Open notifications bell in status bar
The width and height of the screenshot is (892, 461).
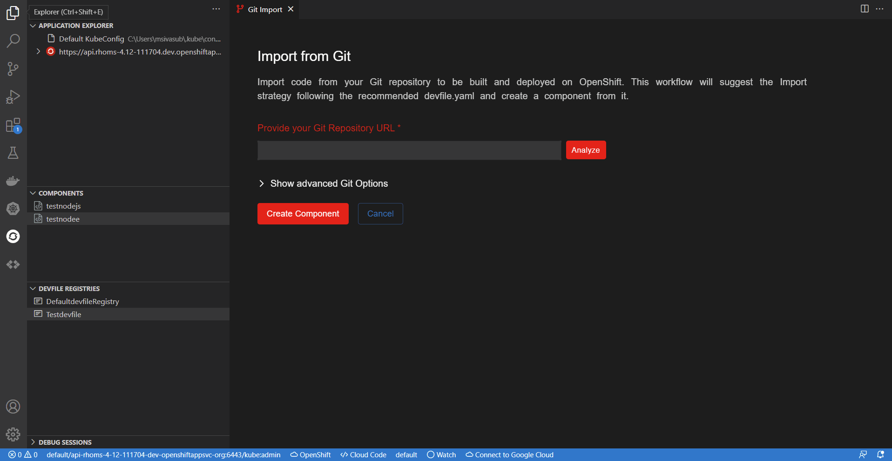point(880,455)
